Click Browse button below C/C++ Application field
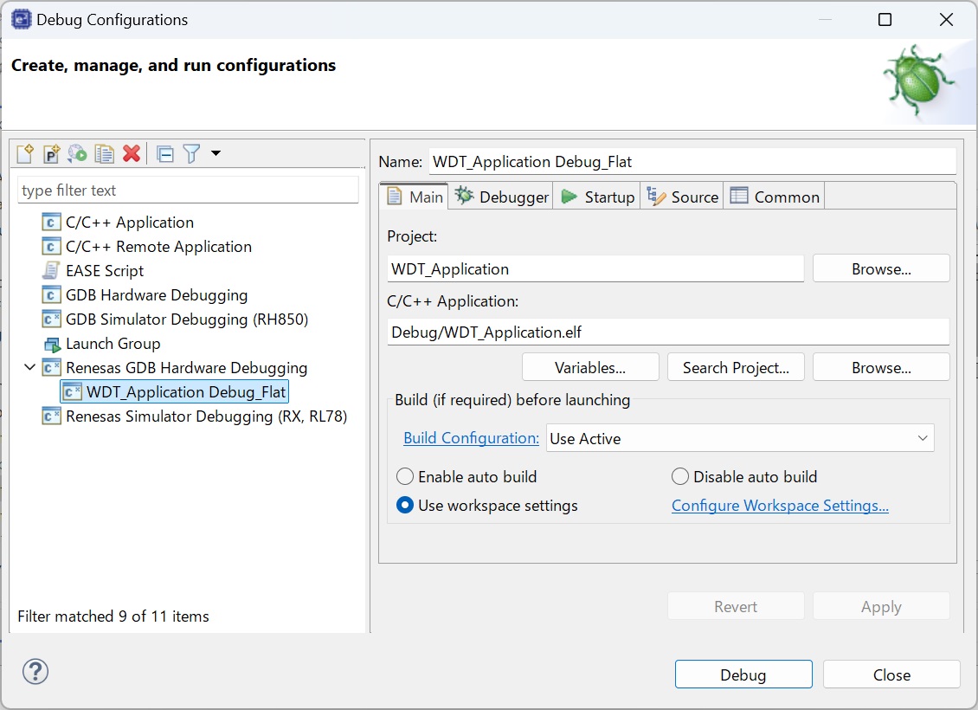 click(x=881, y=367)
